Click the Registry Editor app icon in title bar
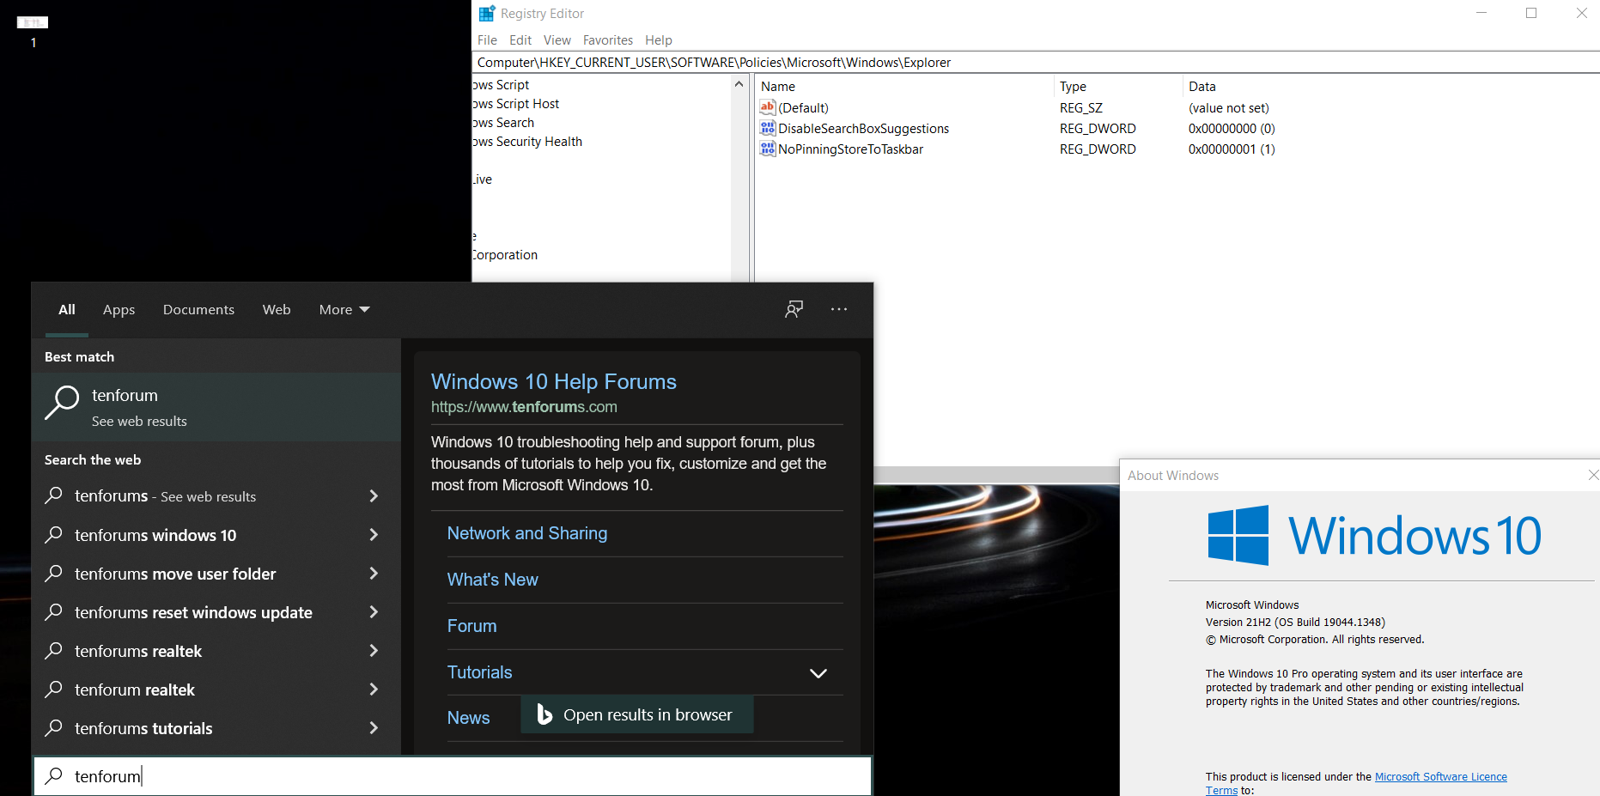1600x796 pixels. click(487, 14)
